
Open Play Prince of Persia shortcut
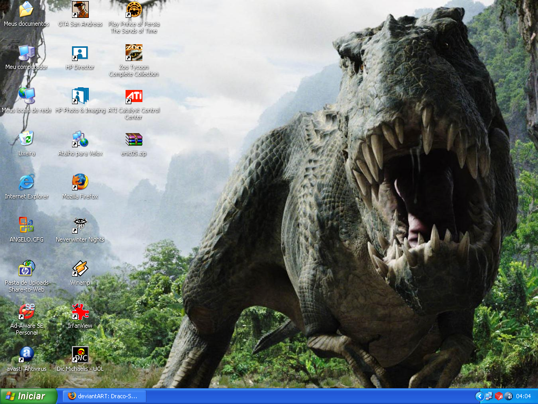pyautogui.click(x=134, y=9)
